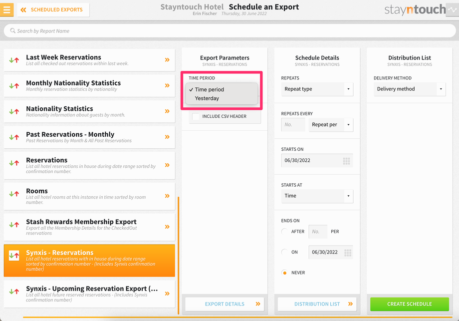
Task: Click the Ends After number field
Action: (318, 231)
